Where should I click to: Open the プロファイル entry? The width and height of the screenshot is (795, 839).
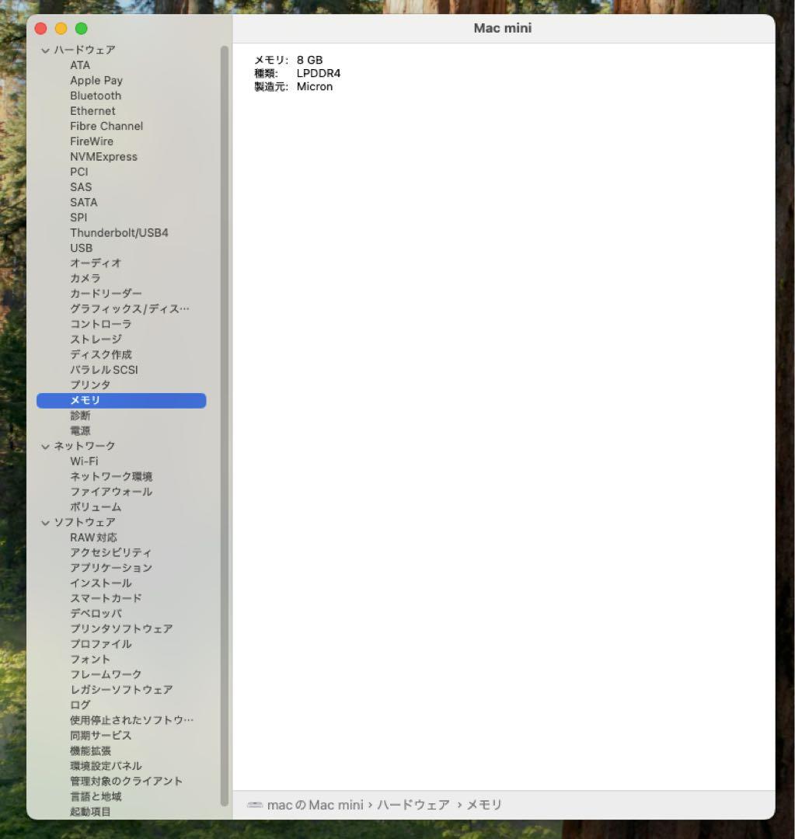(x=101, y=644)
